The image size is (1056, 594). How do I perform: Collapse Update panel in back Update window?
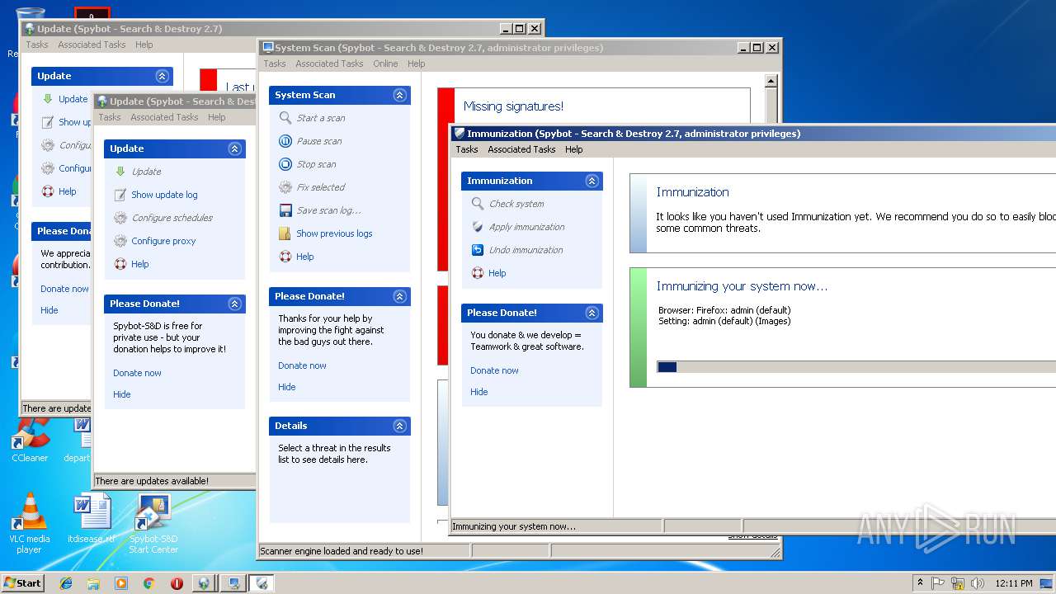[162, 76]
